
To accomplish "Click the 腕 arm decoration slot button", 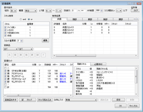I will pyautogui.click(x=27, y=55).
